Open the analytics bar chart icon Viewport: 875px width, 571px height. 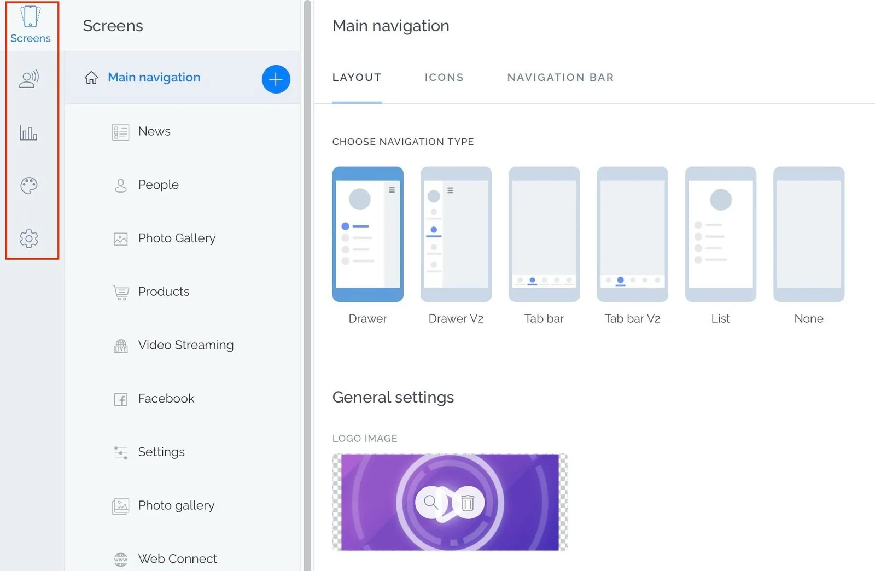coord(28,132)
